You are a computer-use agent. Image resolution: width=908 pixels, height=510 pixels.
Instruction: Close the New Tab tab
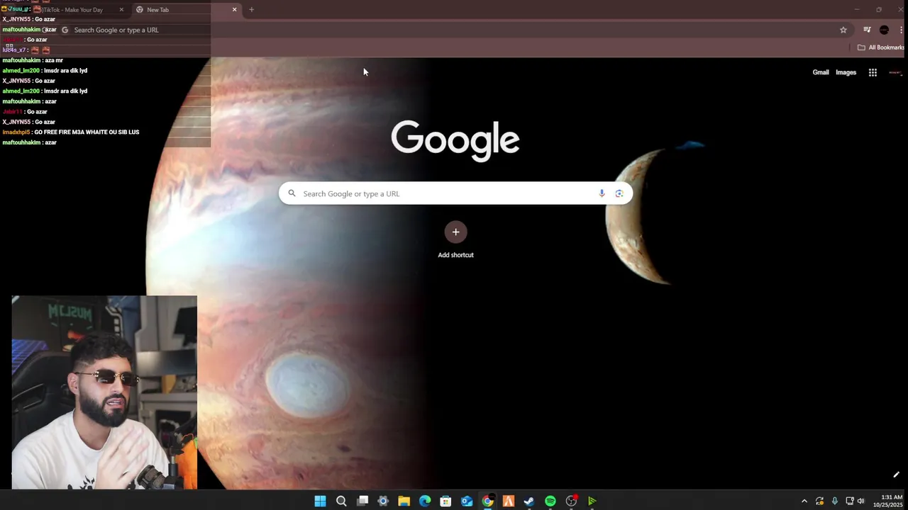coord(234,10)
